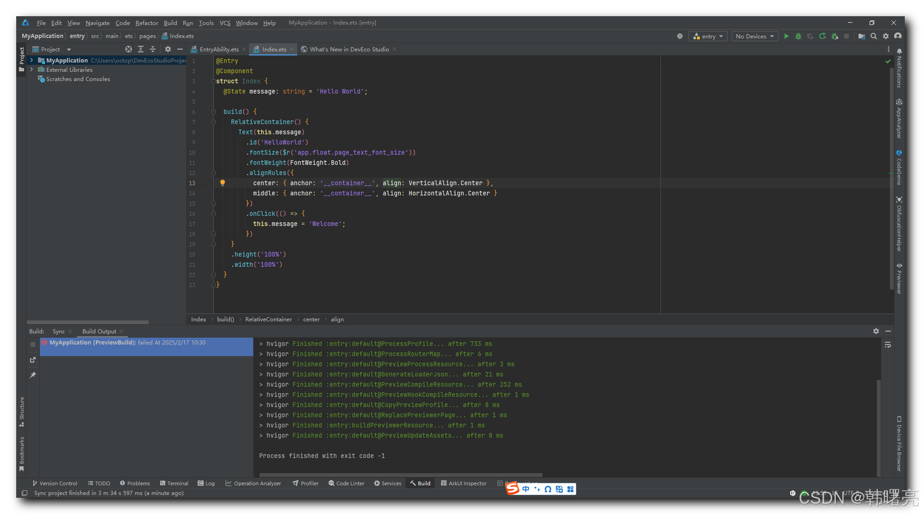Run the entry module with green play button
Viewport: 921px width, 514px height.
point(786,36)
